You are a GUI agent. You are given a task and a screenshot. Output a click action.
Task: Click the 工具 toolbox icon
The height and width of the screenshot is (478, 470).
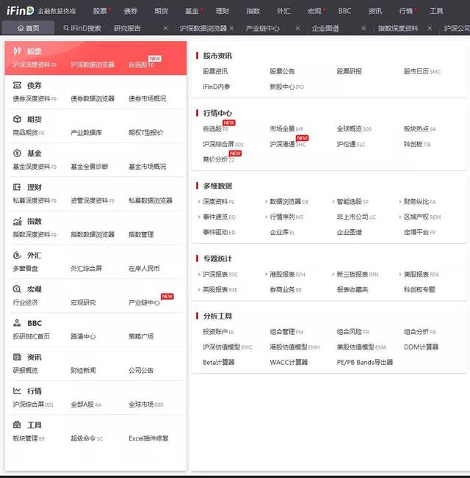17,424
